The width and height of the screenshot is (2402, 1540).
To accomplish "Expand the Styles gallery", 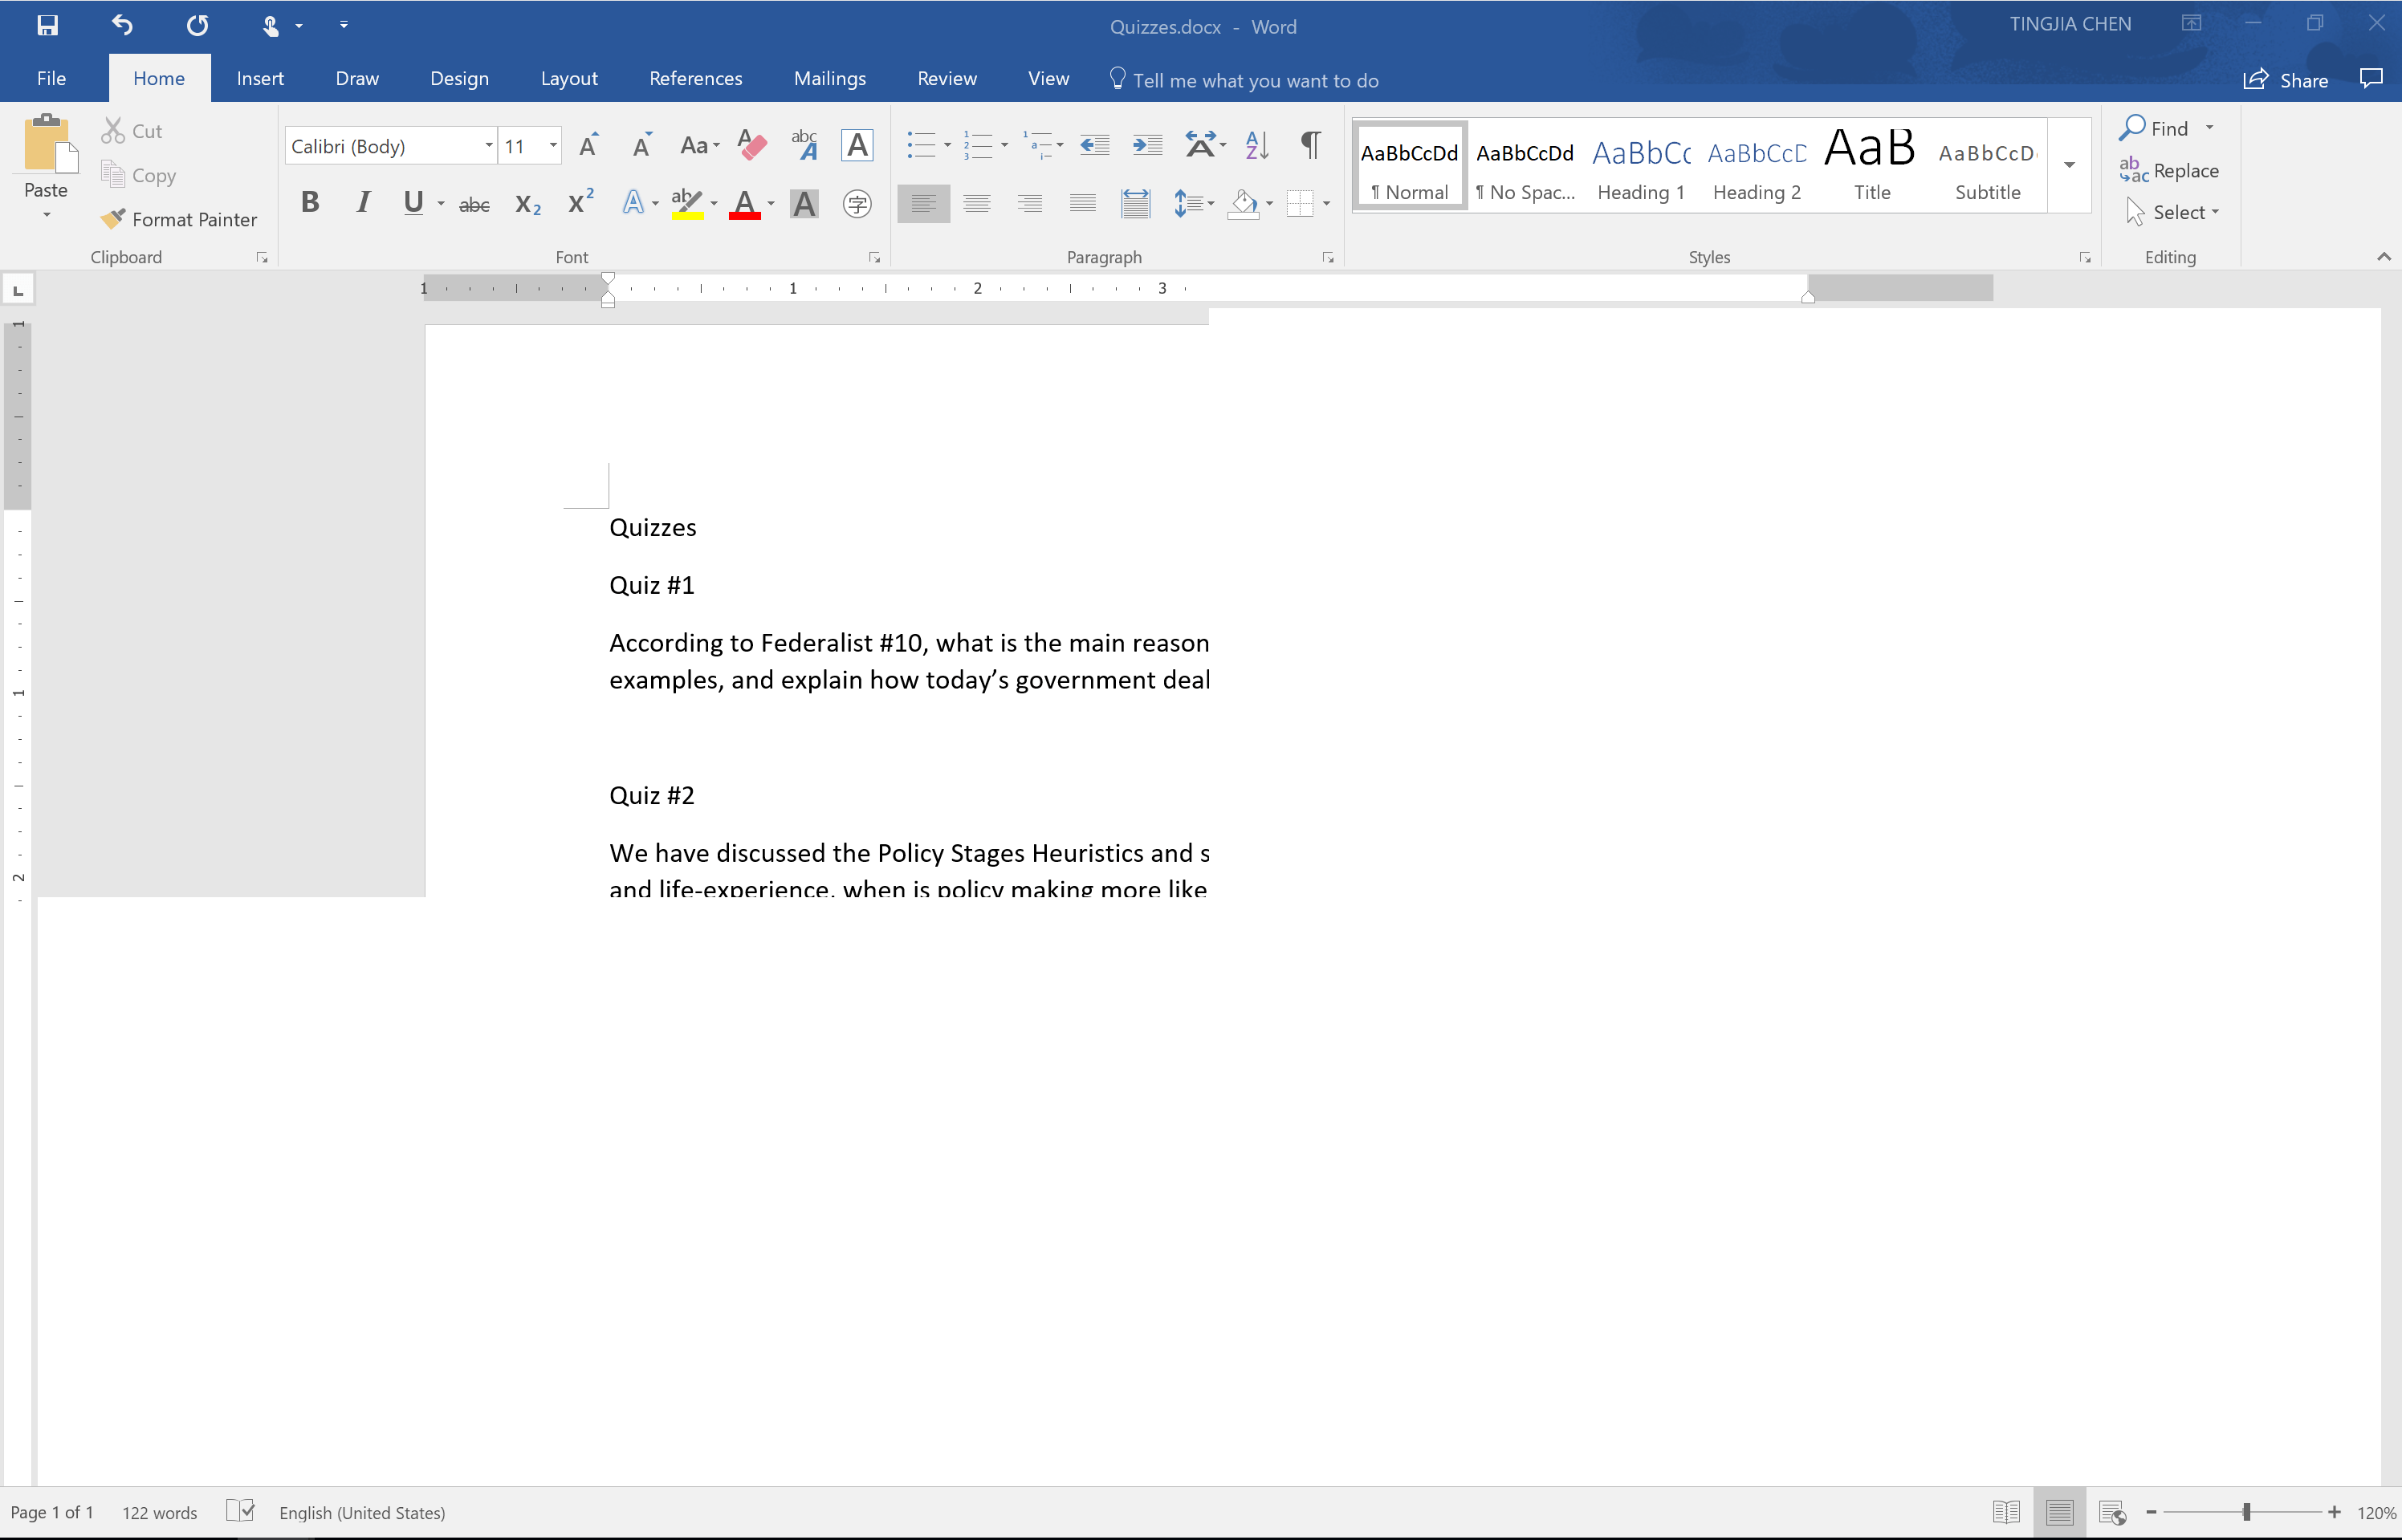I will pos(2068,165).
